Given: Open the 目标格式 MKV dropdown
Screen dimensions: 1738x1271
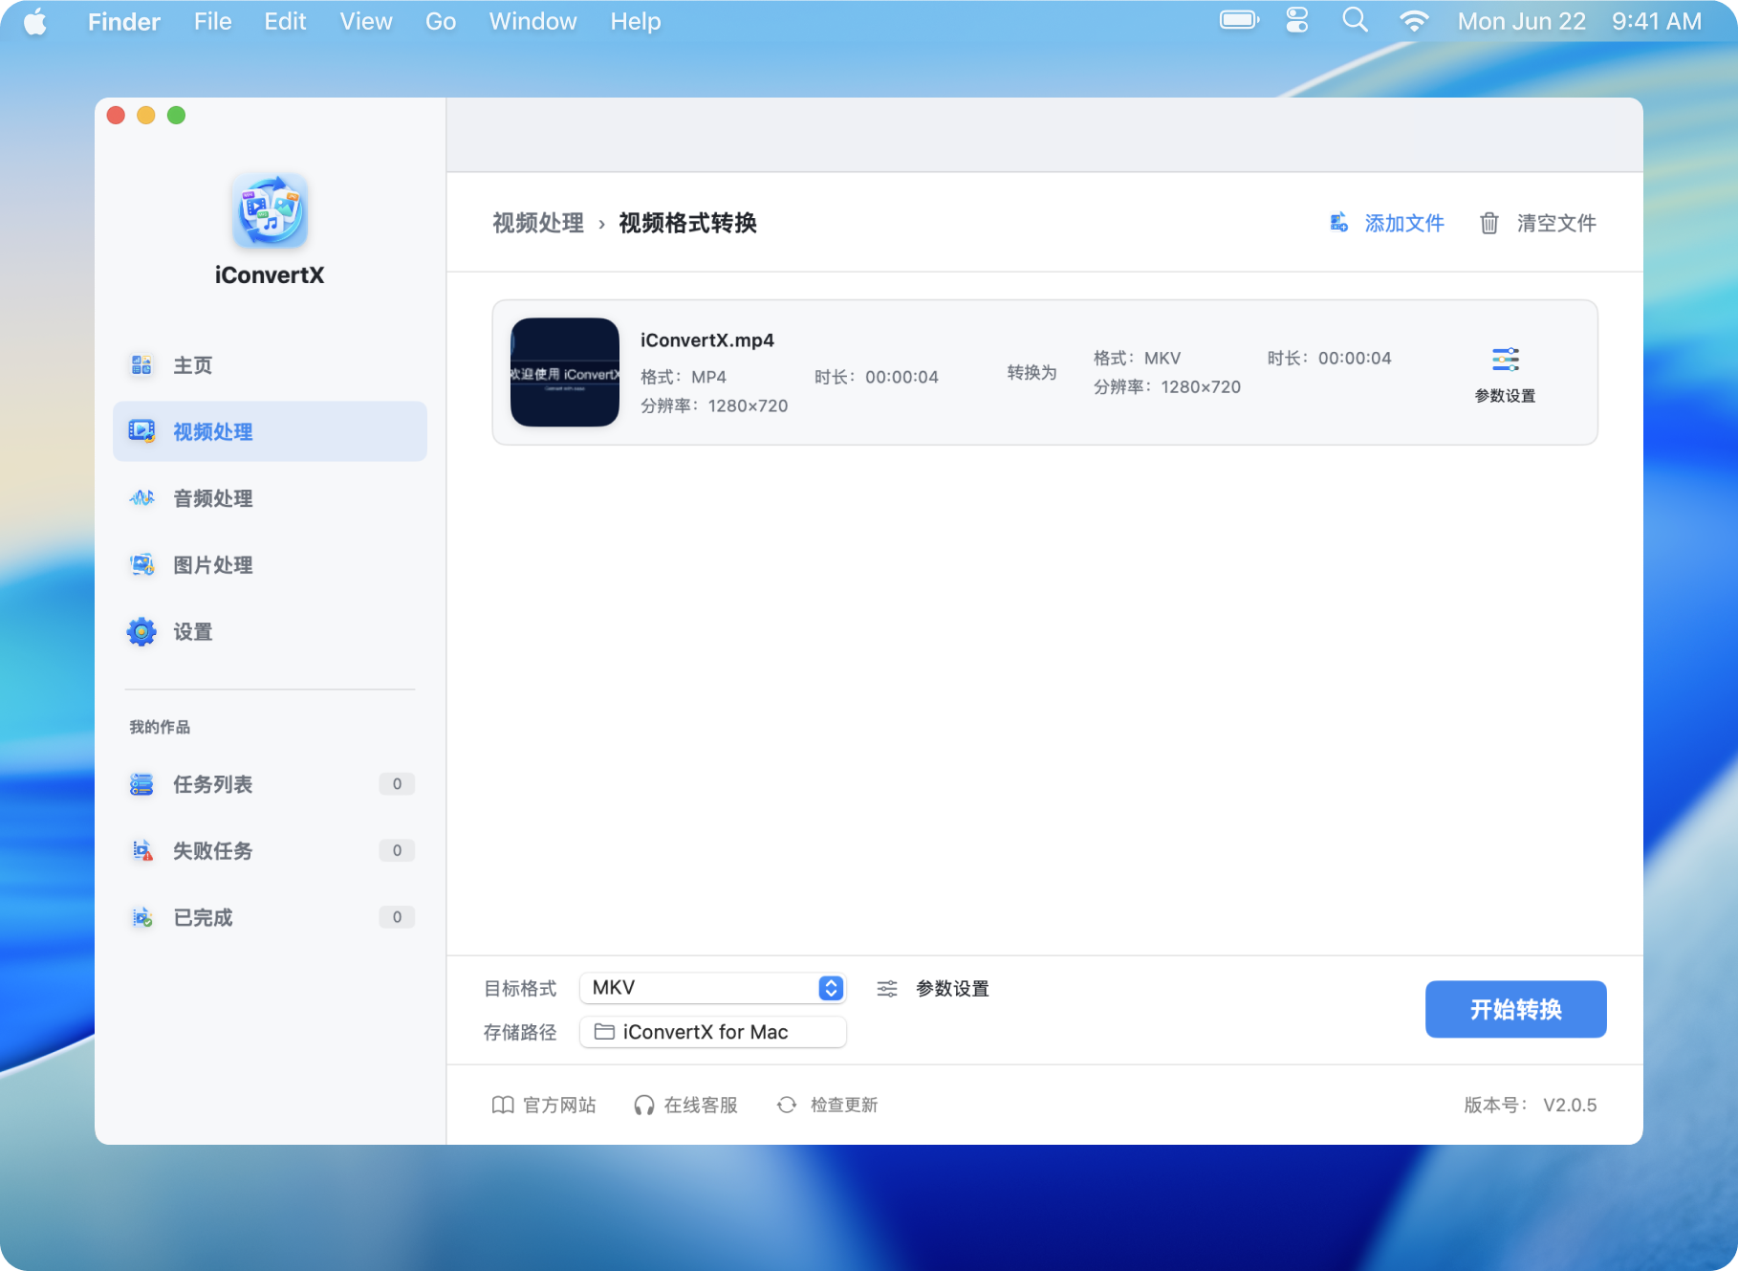Looking at the screenshot, I should tap(712, 988).
